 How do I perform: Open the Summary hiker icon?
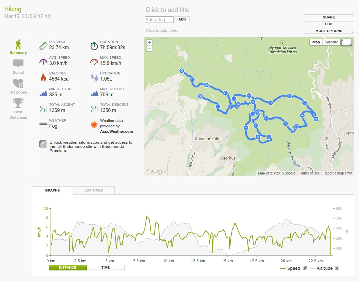[18, 45]
